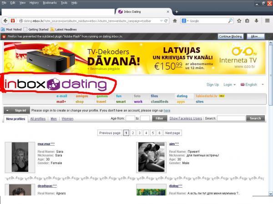This screenshot has height=204, width=273.
Task: Open the URL history dropdown arrow
Action: coord(161,21)
